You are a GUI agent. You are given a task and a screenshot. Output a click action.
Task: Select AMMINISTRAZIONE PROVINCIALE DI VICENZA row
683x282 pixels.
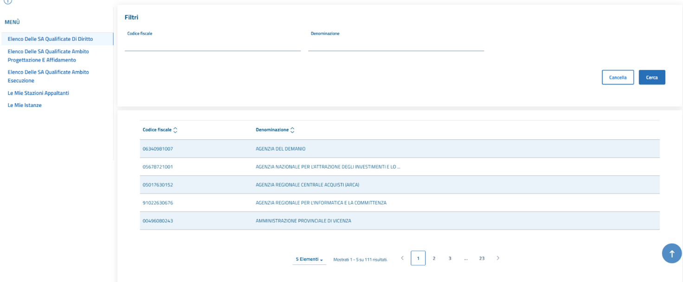(303, 221)
